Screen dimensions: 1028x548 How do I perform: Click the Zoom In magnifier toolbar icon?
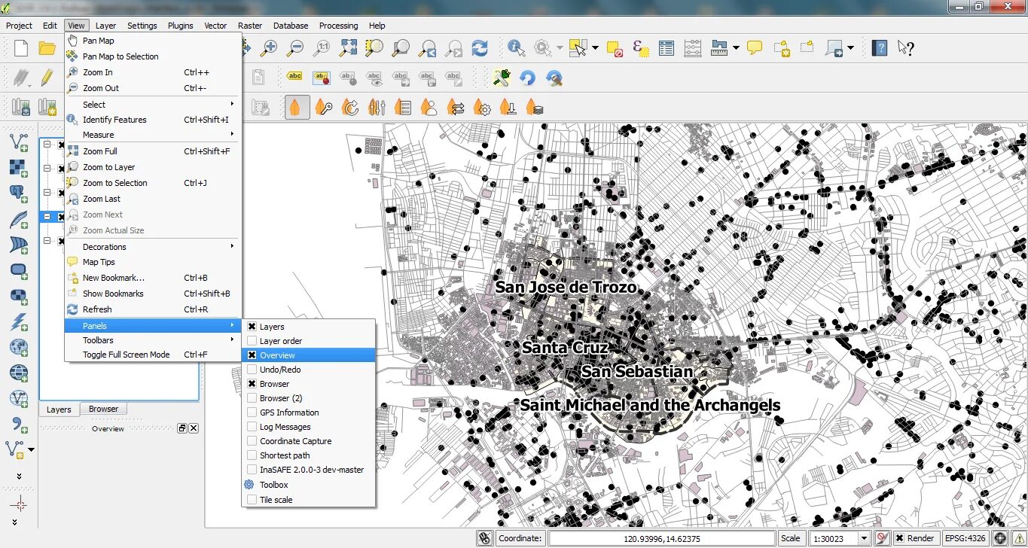click(269, 48)
